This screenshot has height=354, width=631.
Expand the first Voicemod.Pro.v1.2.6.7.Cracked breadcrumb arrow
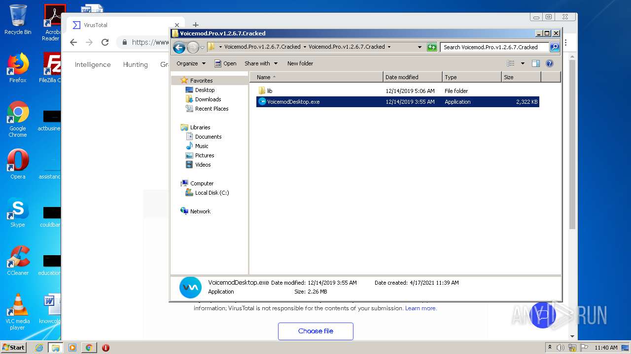click(x=305, y=47)
